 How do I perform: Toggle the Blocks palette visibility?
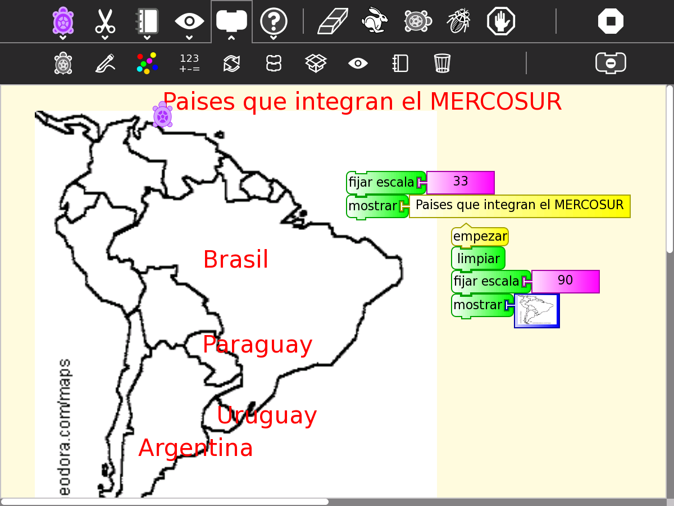point(231,21)
